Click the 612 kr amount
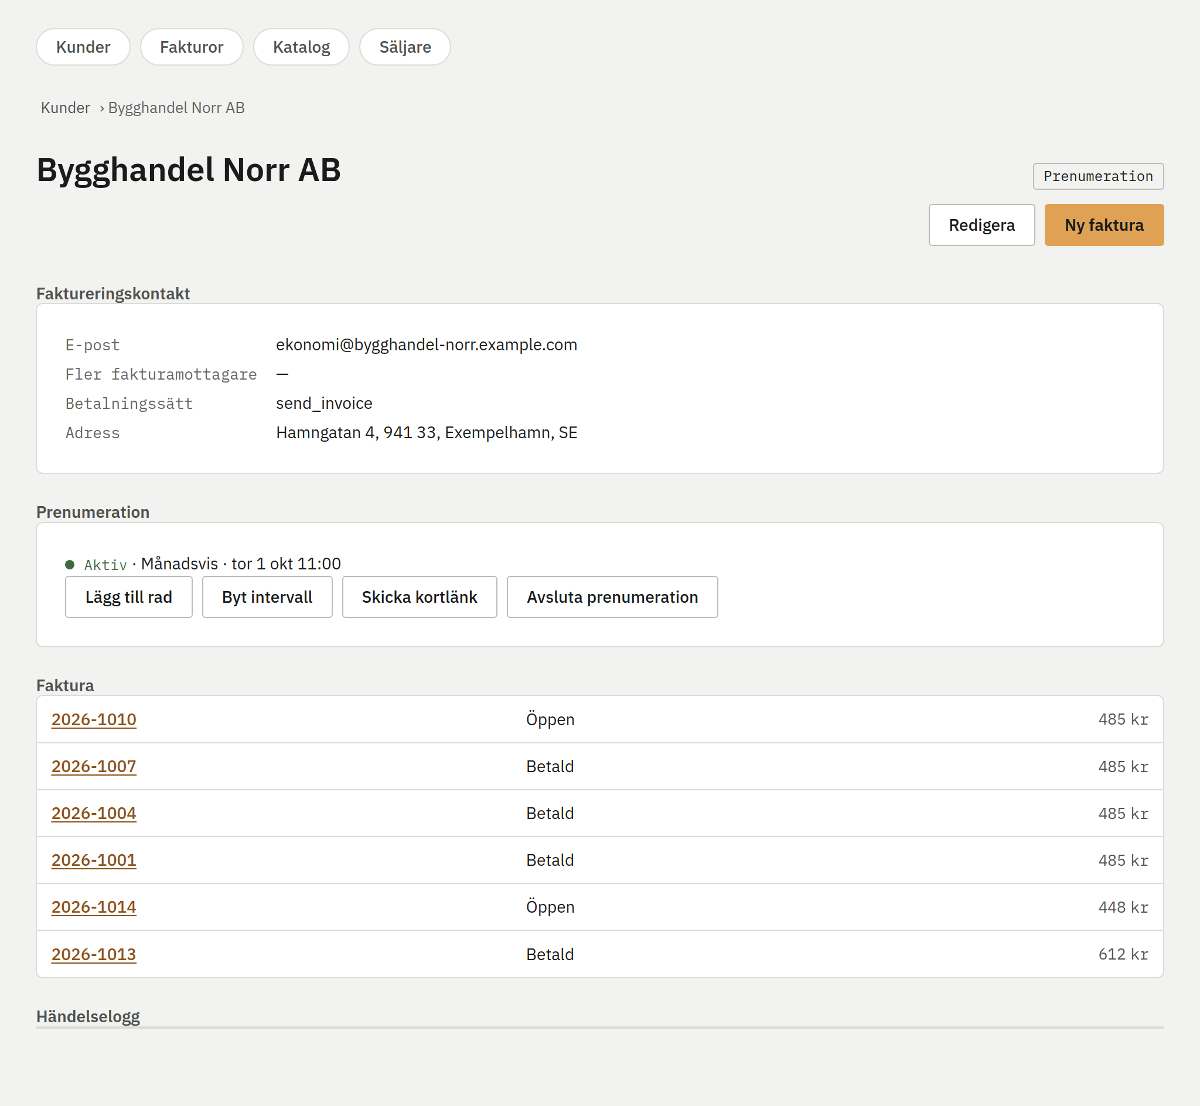 1123,954
